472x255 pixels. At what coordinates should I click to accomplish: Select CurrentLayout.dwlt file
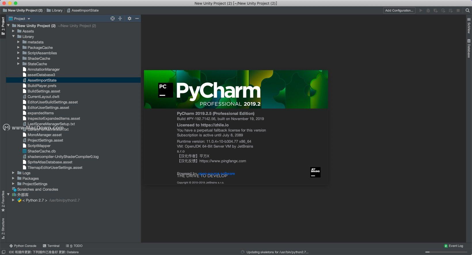pyautogui.click(x=43, y=96)
